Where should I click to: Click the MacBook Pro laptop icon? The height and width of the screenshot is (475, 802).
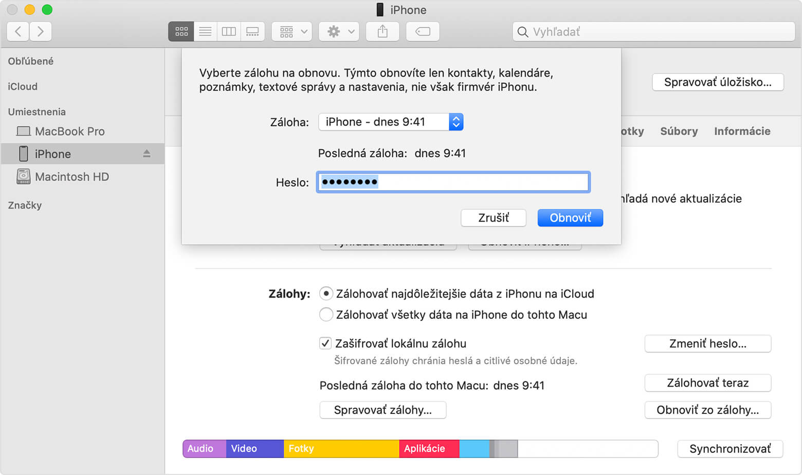coord(24,131)
